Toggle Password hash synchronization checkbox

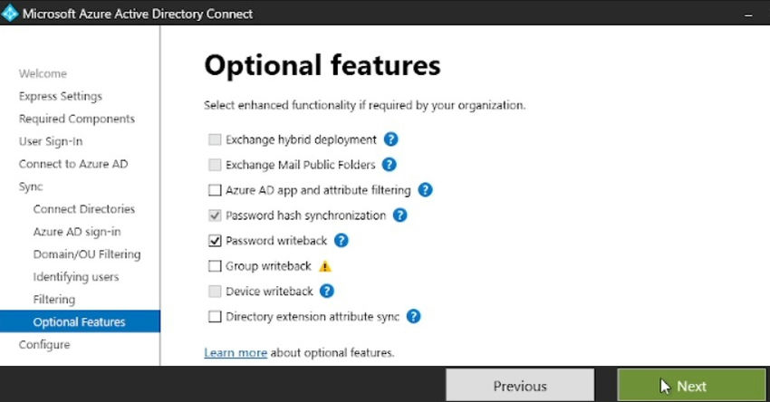(215, 215)
